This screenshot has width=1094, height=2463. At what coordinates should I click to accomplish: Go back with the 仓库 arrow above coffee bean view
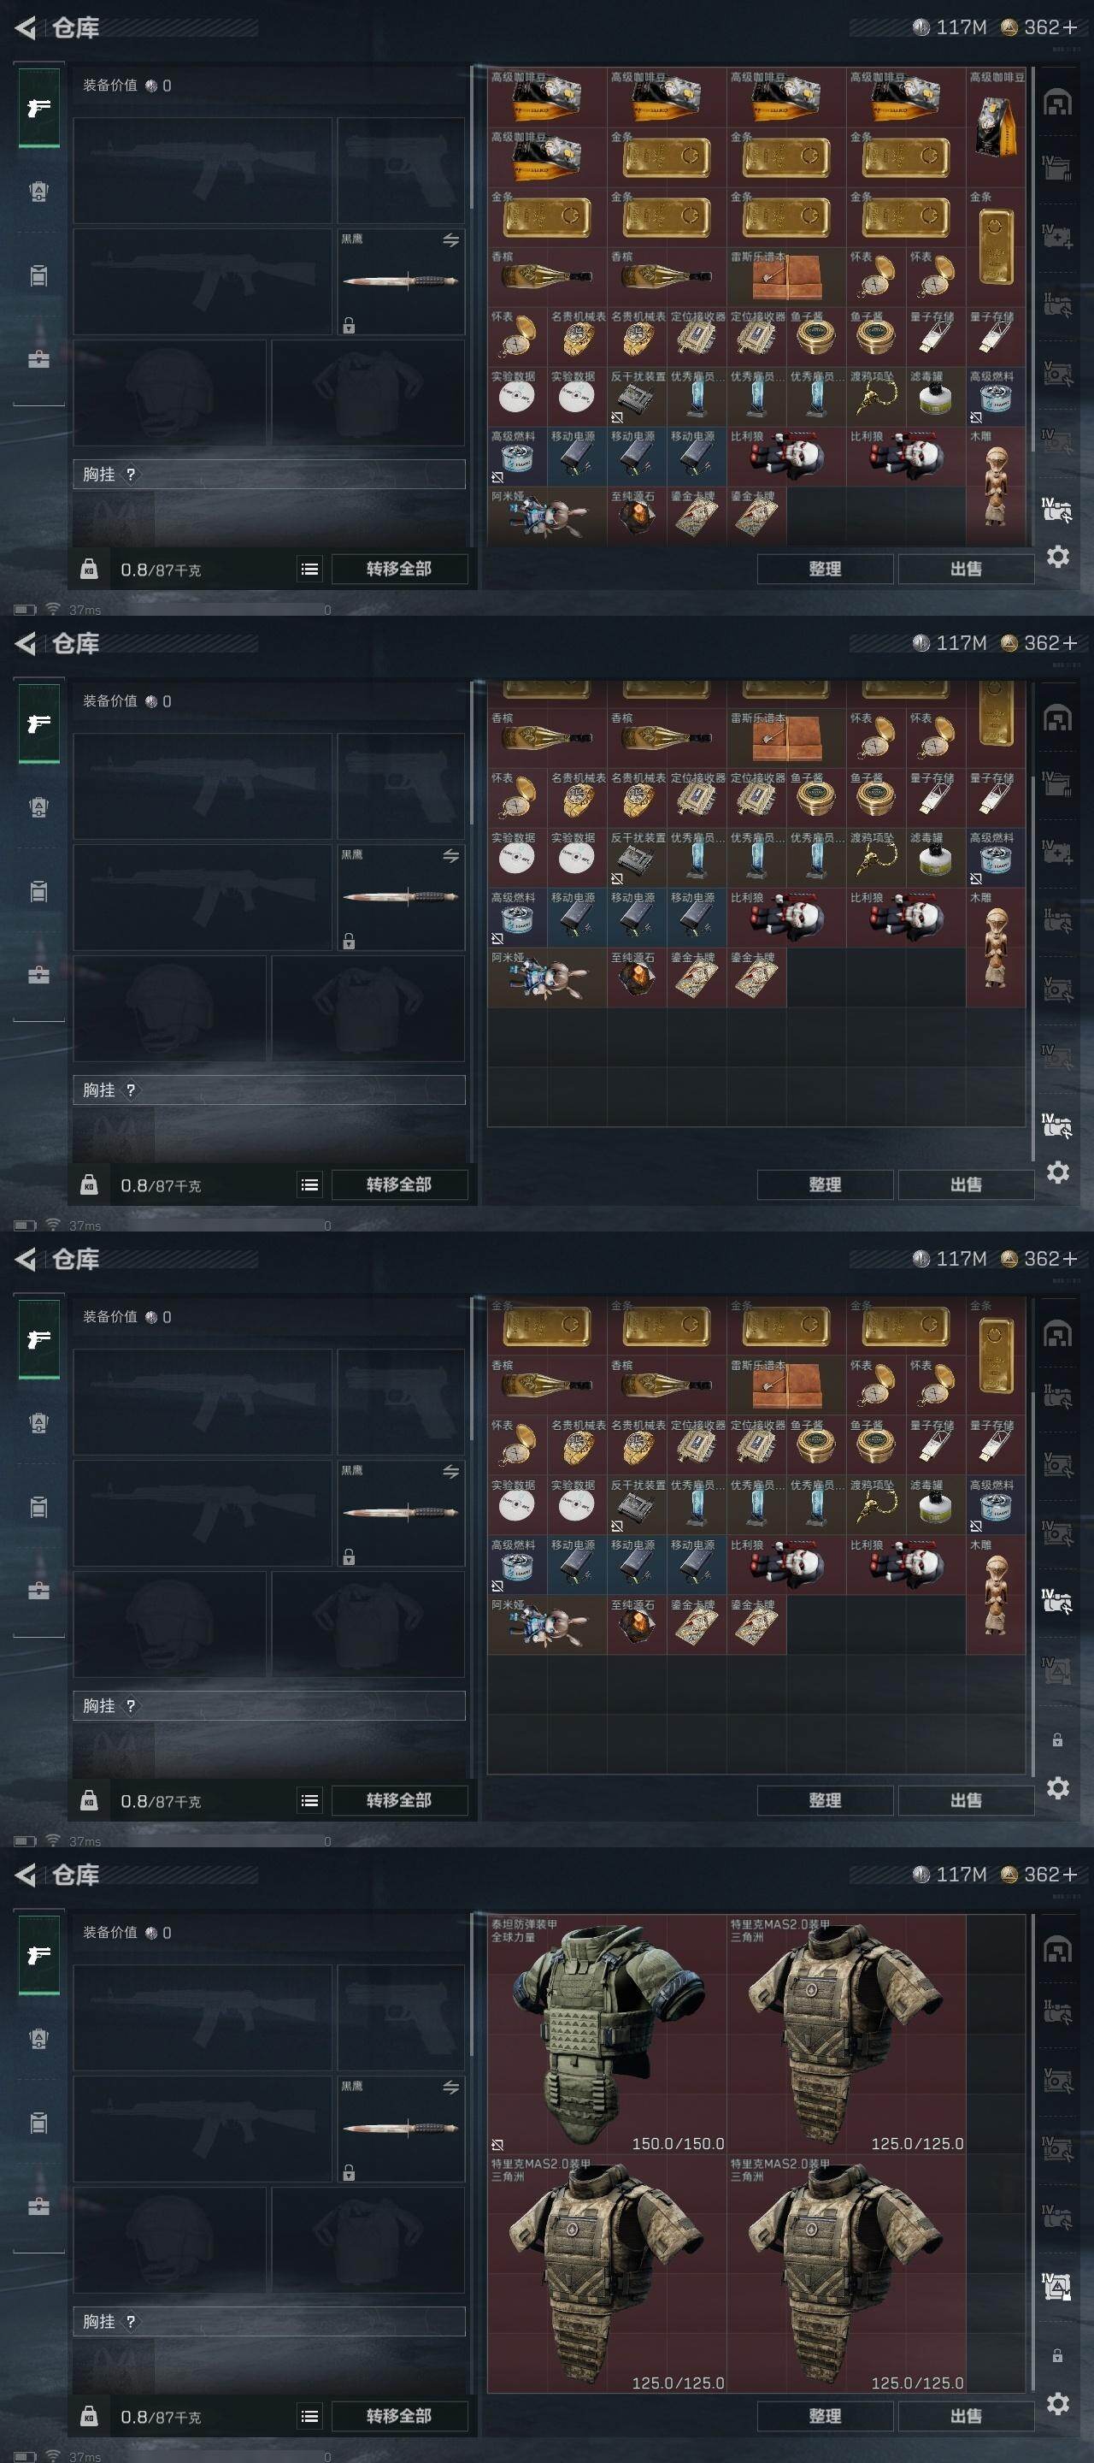coord(26,27)
